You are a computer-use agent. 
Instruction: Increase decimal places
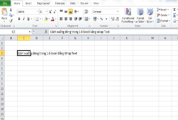[113, 19]
